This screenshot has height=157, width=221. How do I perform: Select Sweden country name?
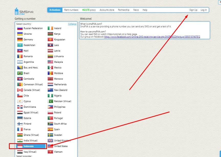click(58, 135)
